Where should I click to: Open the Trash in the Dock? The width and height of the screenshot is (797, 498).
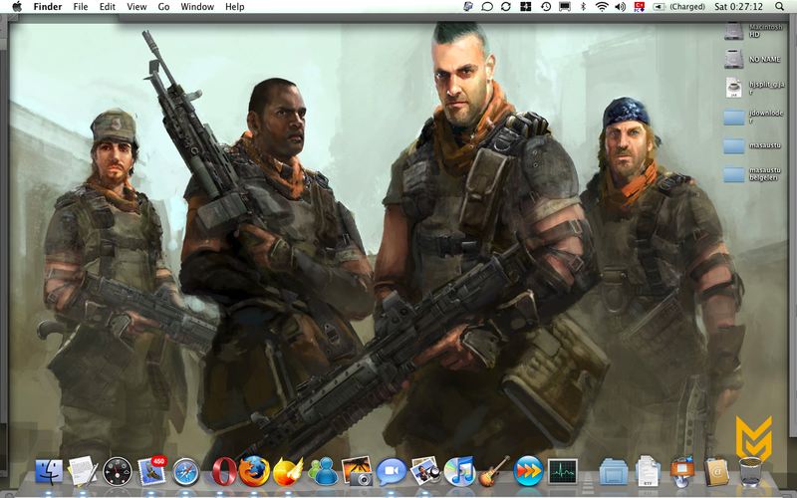click(x=751, y=471)
